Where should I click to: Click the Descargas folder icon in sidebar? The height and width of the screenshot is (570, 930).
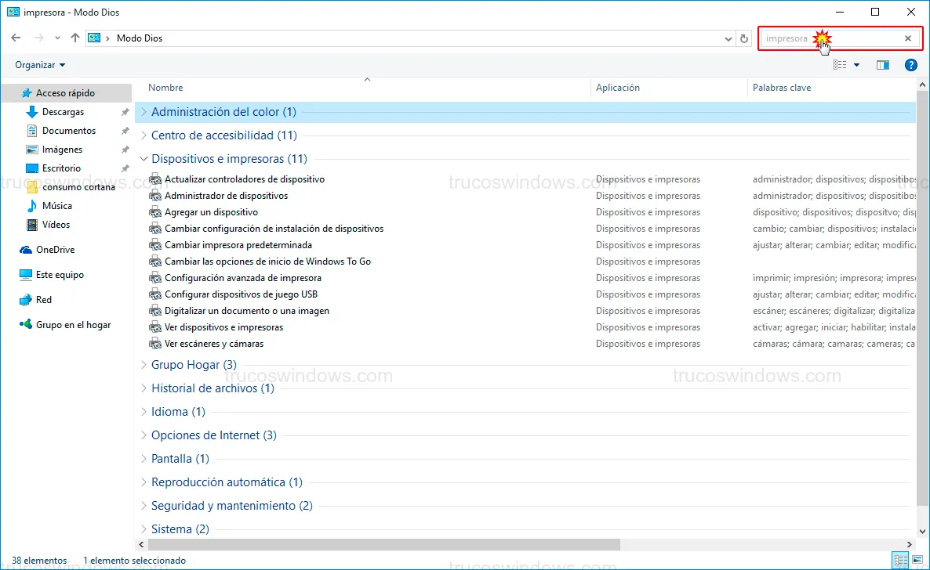[x=32, y=112]
